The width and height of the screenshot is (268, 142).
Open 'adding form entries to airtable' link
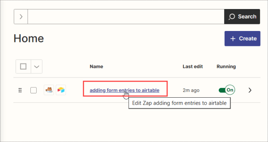[x=125, y=90]
